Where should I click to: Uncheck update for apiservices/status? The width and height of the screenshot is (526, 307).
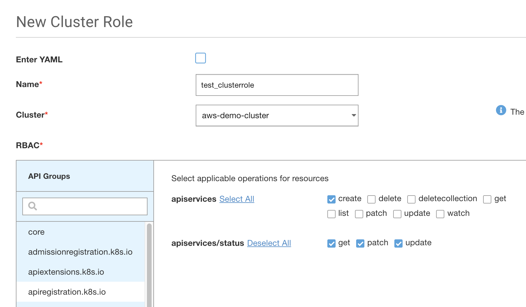(x=398, y=243)
